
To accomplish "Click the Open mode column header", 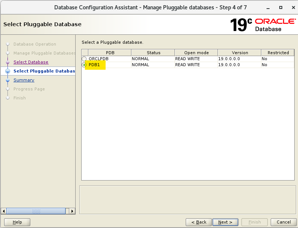I will tap(196, 53).
